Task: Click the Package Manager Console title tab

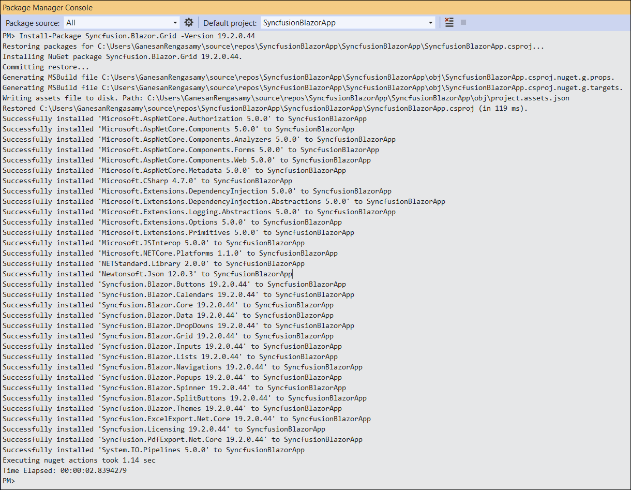Action: 48,7
